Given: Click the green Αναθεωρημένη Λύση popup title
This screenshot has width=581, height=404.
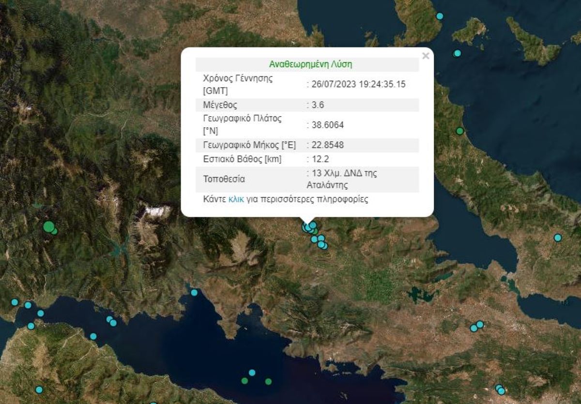Looking at the screenshot, I should point(310,63).
